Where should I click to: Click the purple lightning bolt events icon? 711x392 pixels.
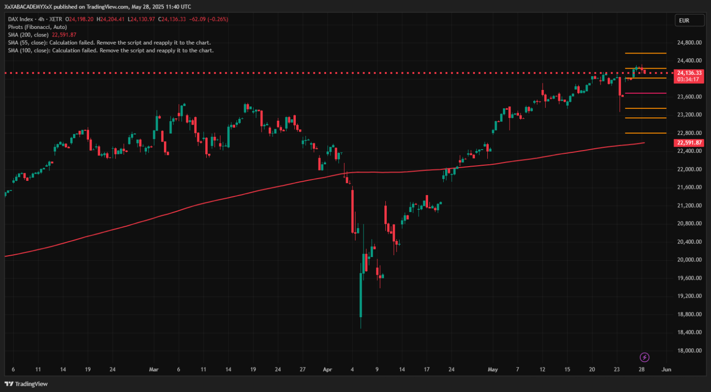(644, 357)
